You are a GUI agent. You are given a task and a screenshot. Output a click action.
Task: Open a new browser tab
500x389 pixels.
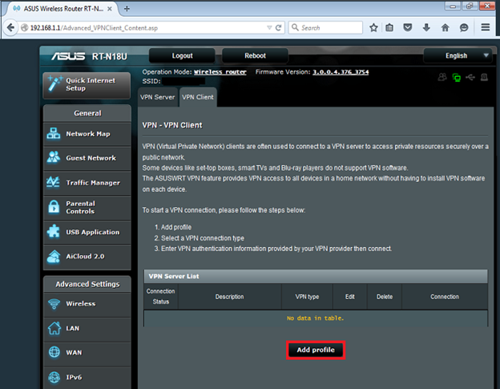pos(127,9)
